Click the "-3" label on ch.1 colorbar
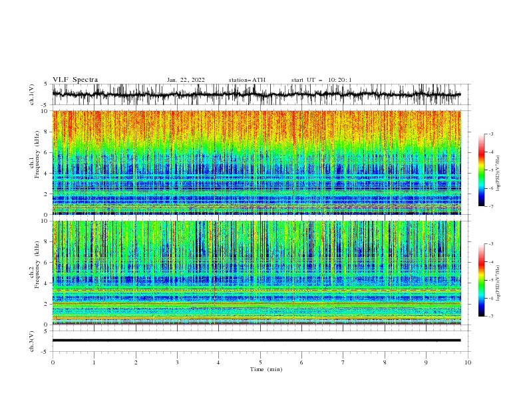Screen dimensions: 527x407 491,134
